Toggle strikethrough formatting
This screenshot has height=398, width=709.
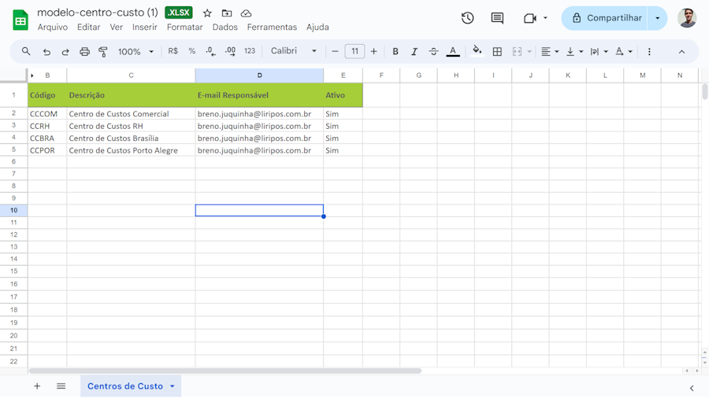(433, 51)
